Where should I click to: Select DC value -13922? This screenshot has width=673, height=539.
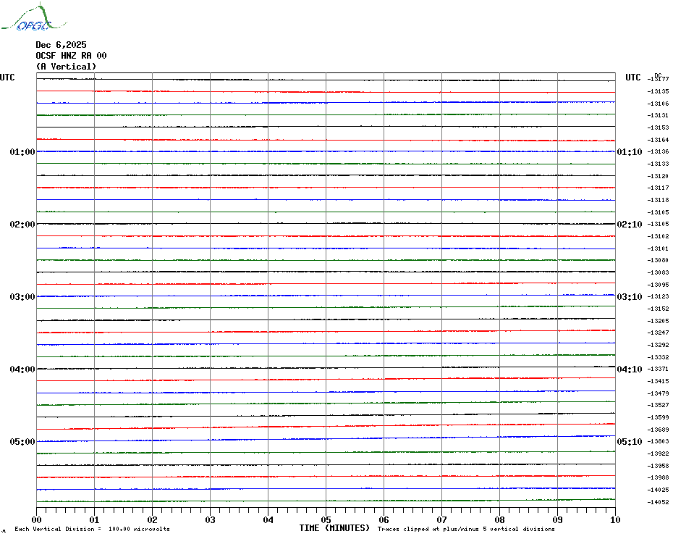(659, 454)
